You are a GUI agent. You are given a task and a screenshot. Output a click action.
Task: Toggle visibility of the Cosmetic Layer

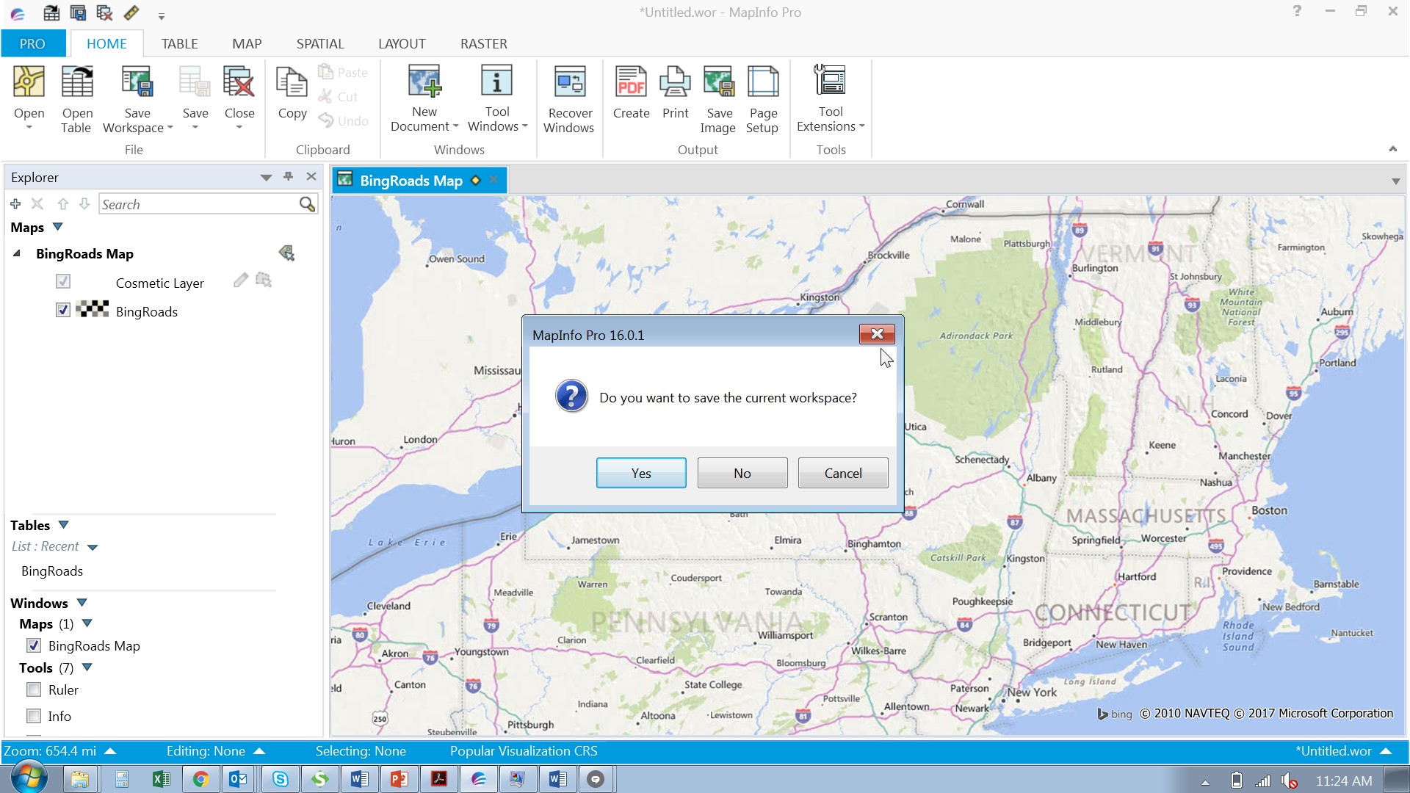click(63, 281)
